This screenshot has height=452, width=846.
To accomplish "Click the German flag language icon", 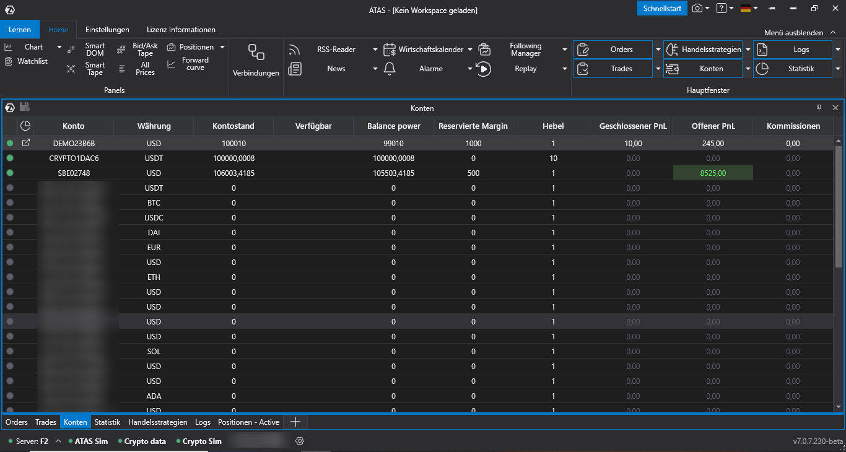I will pyautogui.click(x=746, y=8).
